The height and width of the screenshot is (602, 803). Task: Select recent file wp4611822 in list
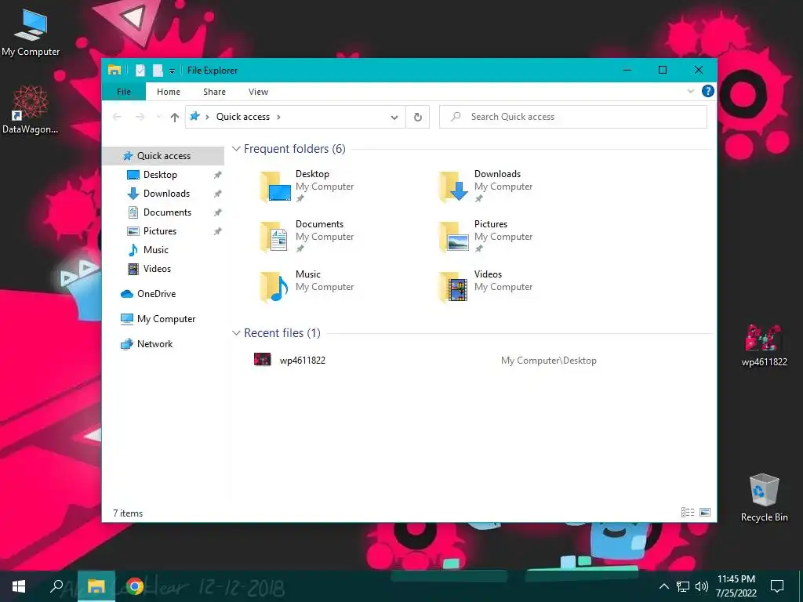click(302, 360)
